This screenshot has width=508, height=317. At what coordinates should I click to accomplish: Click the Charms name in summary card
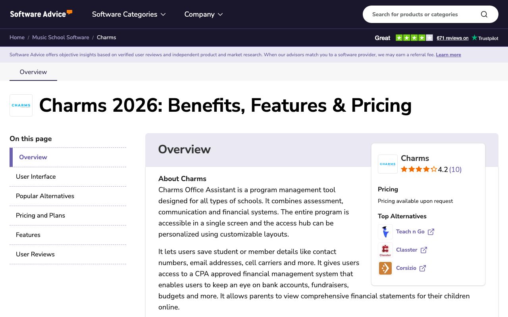click(x=415, y=158)
